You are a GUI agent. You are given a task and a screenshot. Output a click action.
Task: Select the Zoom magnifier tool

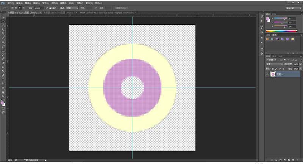3,96
